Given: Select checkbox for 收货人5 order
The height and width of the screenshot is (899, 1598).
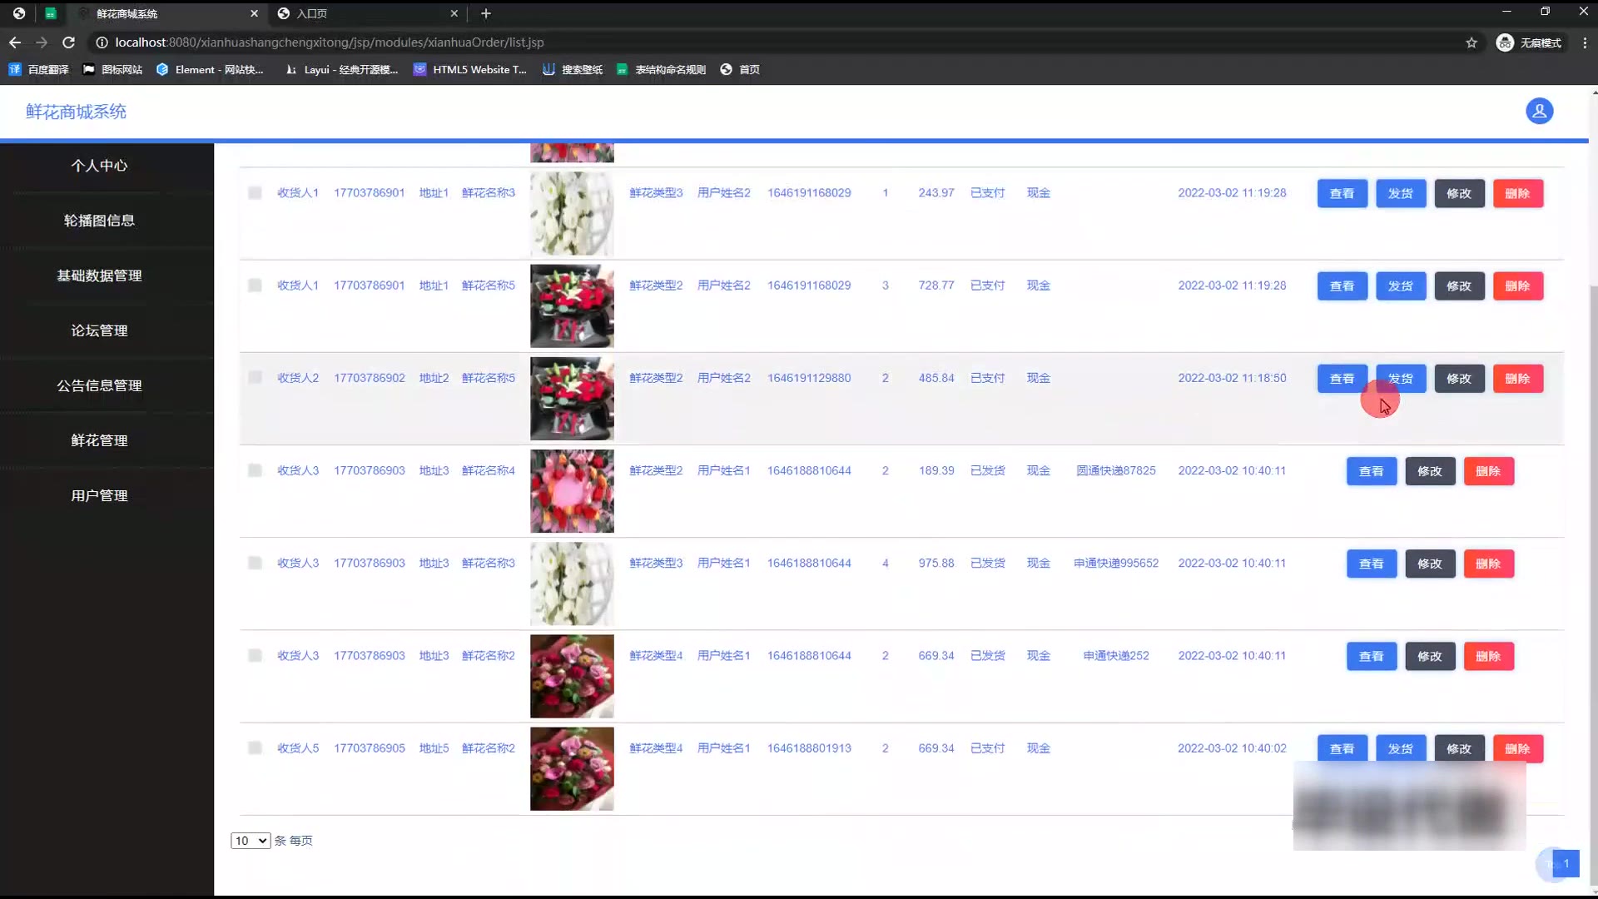Looking at the screenshot, I should coord(255,748).
